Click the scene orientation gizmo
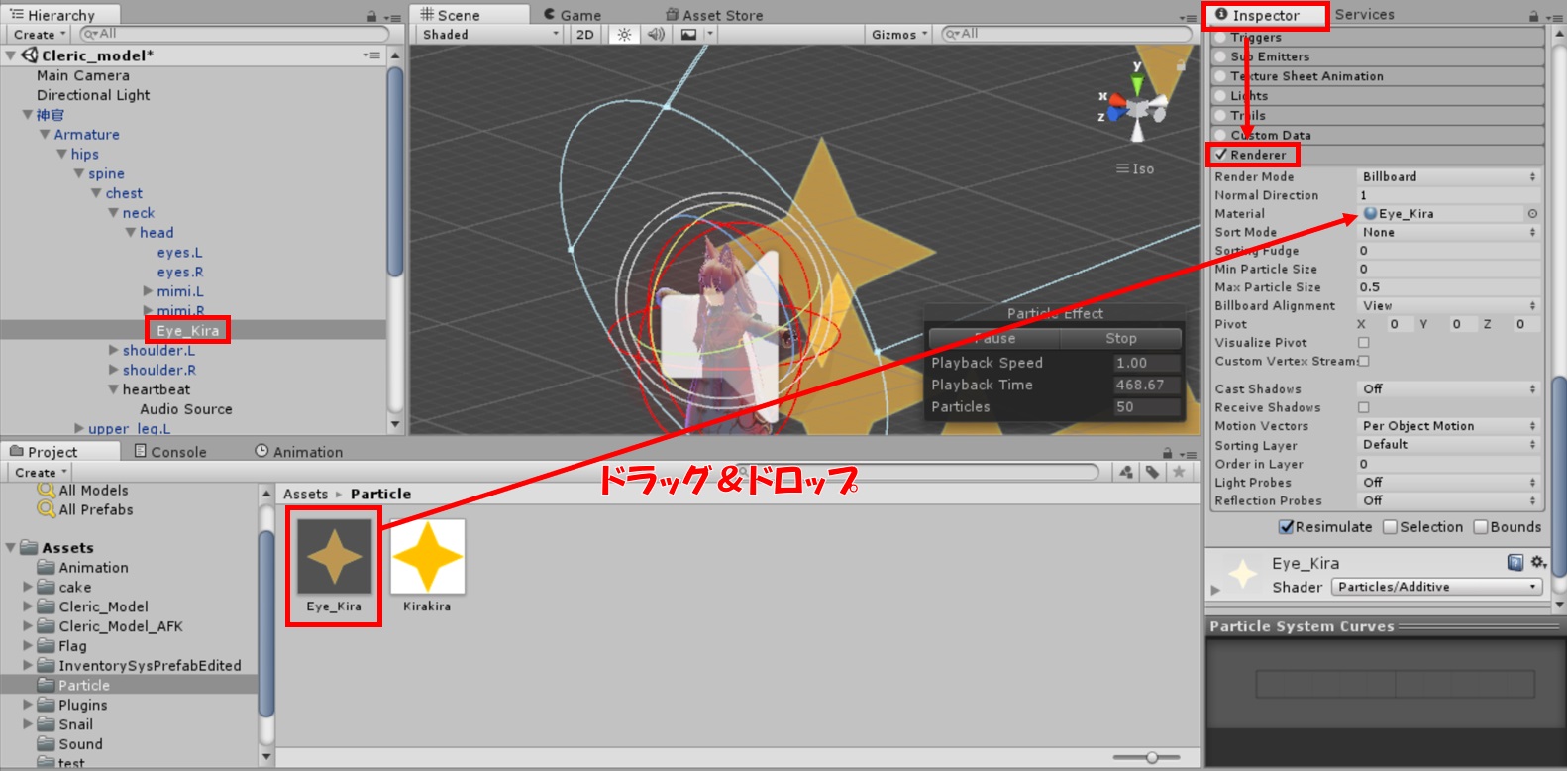 click(1137, 103)
